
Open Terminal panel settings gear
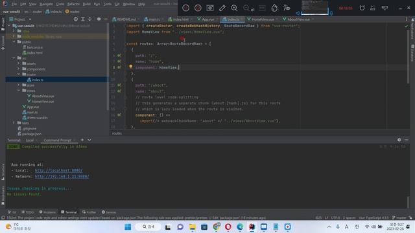coord(399,140)
